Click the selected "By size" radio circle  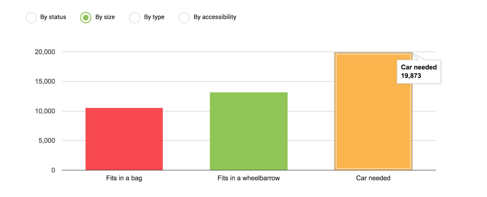coord(86,18)
